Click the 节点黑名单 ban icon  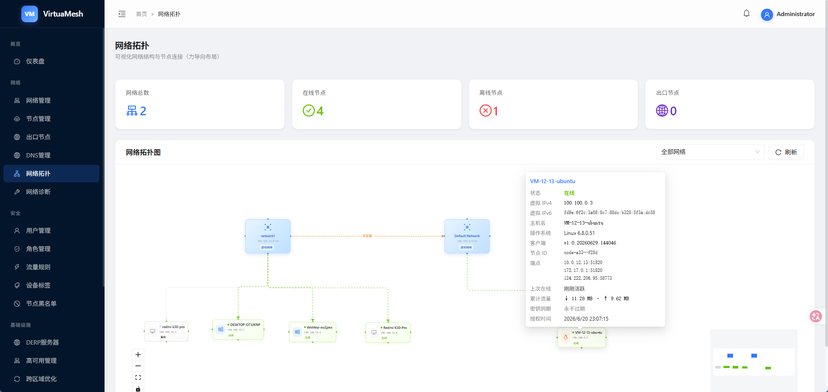17,304
